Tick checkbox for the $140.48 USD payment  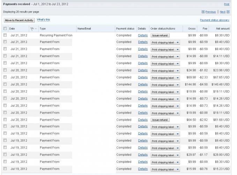(x=5, y=84)
